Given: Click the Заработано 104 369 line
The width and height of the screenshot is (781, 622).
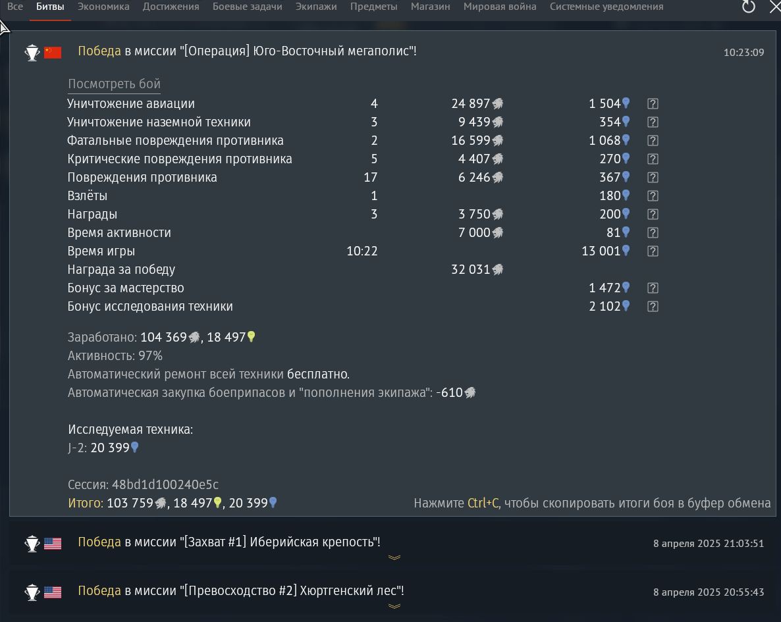Looking at the screenshot, I should (x=161, y=337).
